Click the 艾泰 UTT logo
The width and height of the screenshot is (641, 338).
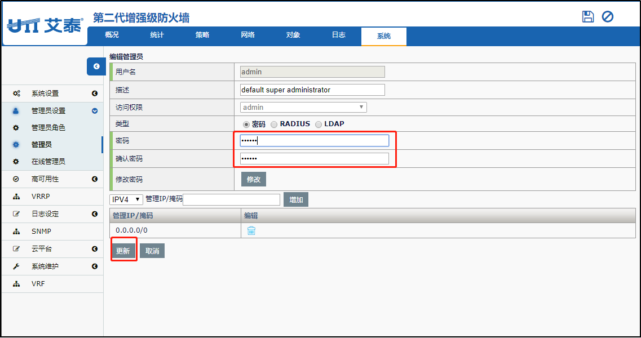(45, 26)
